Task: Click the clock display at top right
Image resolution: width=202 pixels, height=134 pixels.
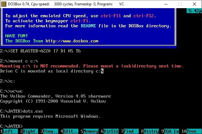Action: tap(194, 11)
